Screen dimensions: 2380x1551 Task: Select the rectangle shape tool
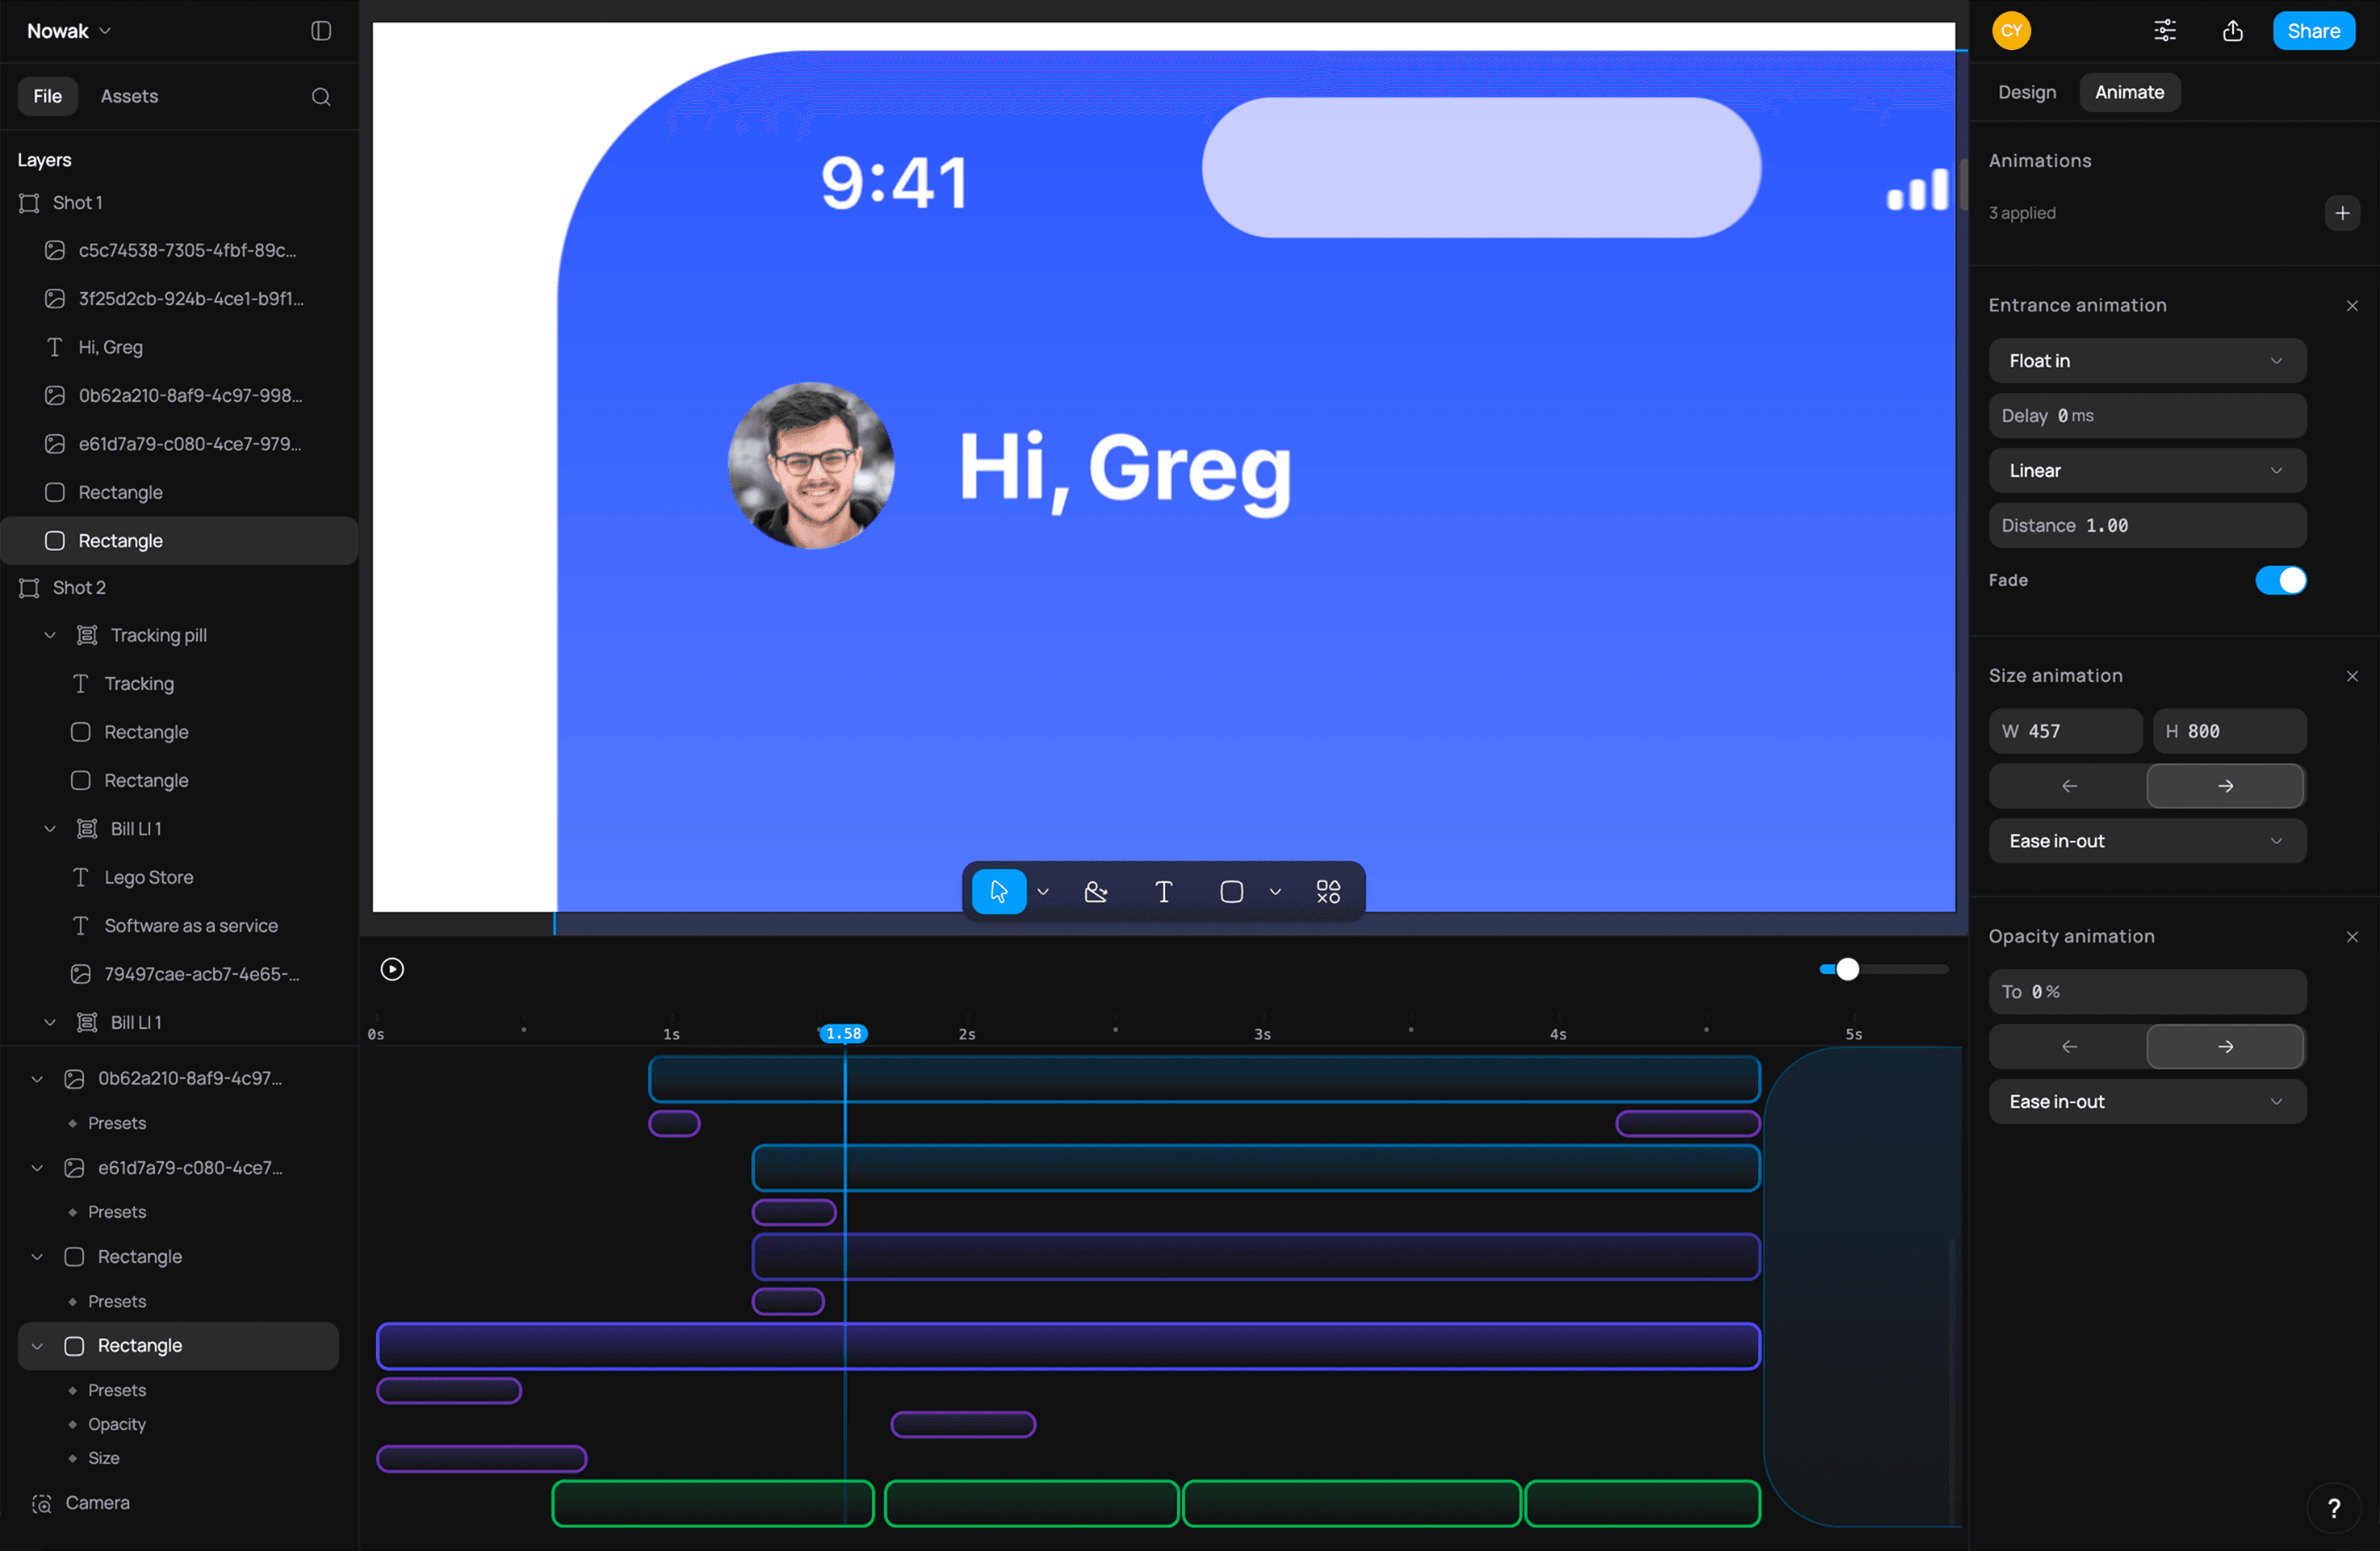click(x=1231, y=892)
